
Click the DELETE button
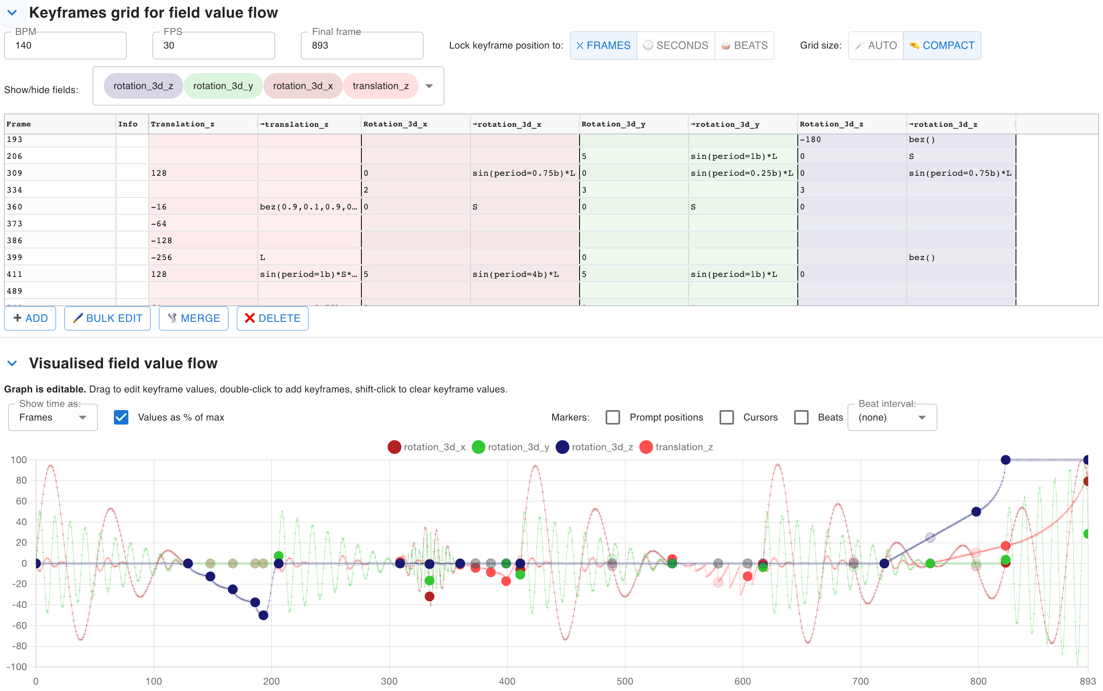point(273,318)
